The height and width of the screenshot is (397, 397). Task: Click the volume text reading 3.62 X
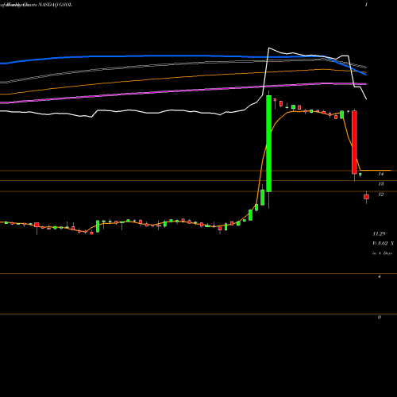tap(383, 244)
